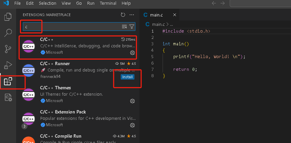The height and width of the screenshot is (143, 291).
Task: Open the Help menu
Action: [126, 3]
